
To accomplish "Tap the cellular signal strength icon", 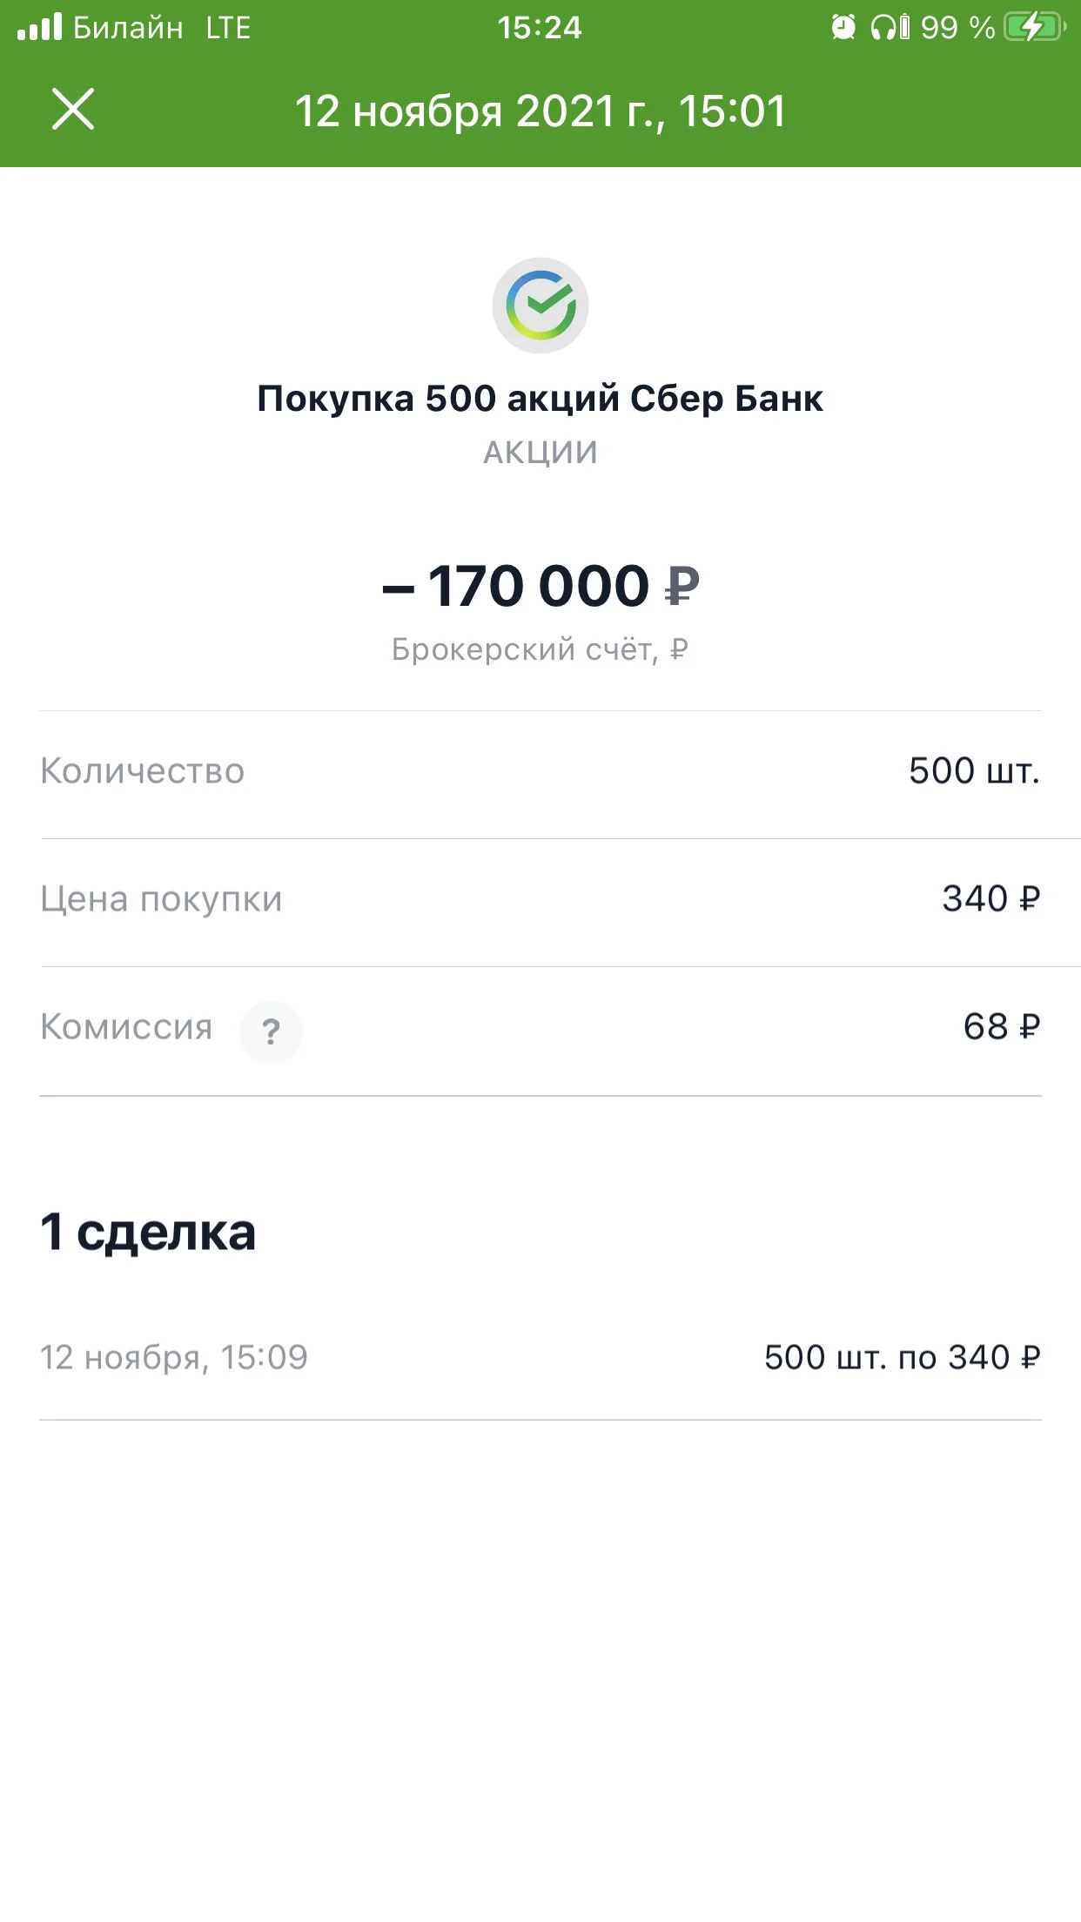I will pos(40,26).
